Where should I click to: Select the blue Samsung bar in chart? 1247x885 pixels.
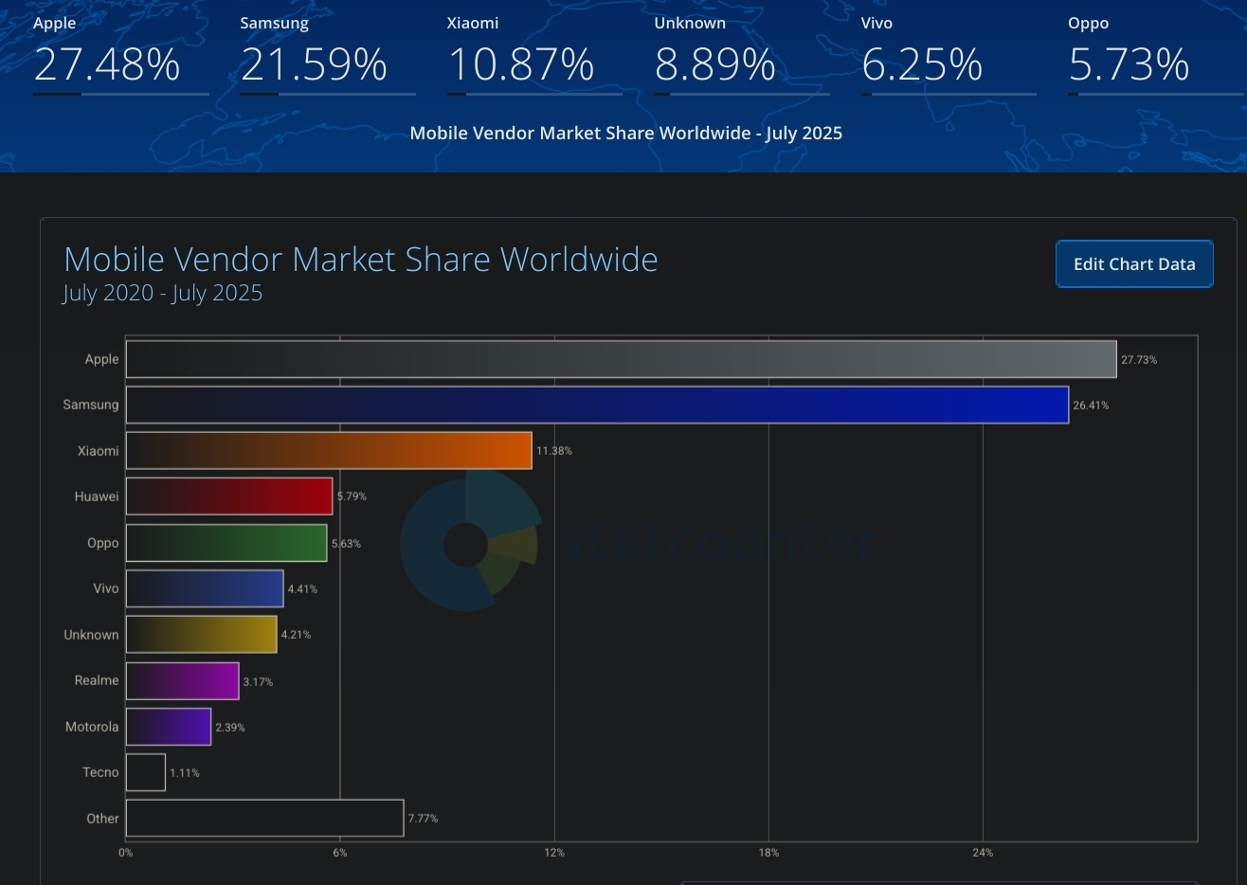click(x=597, y=406)
